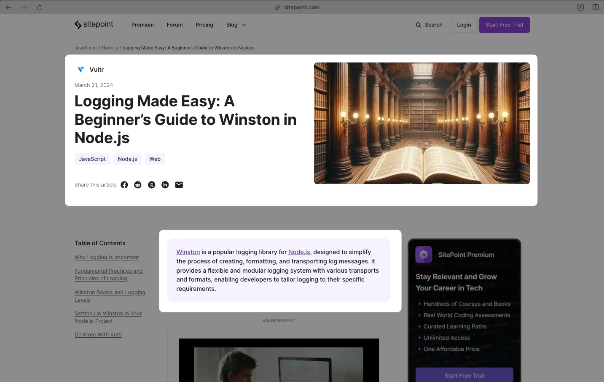Open the JavaScript breadcrumb link
The height and width of the screenshot is (382, 604).
click(x=86, y=48)
